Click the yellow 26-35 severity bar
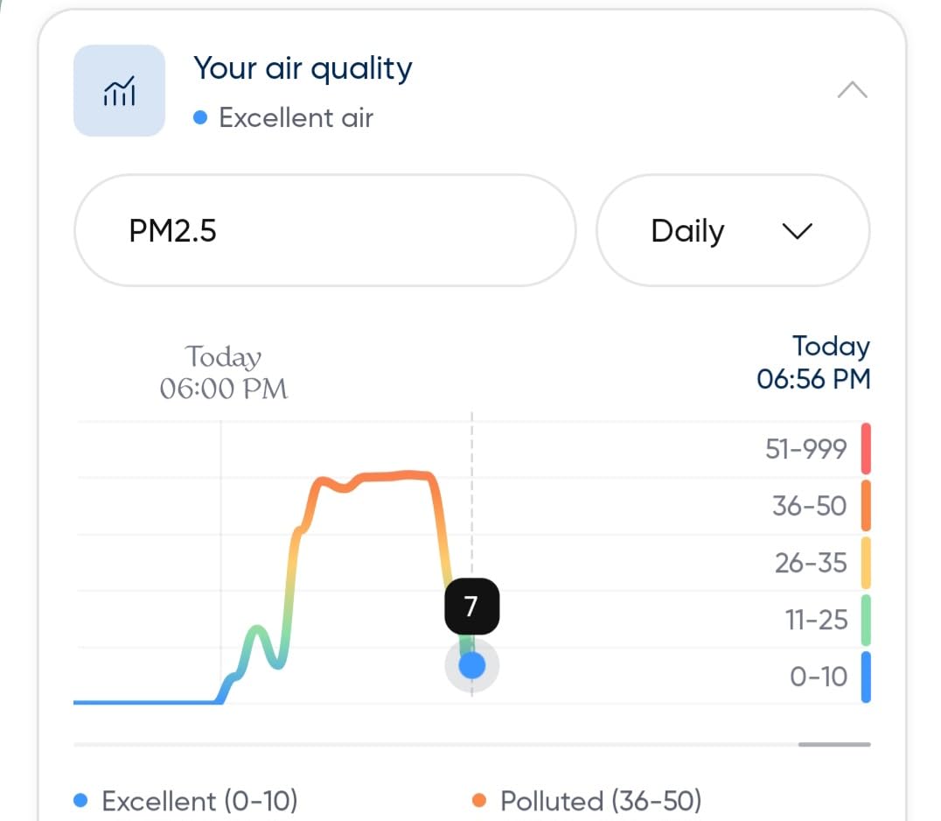This screenshot has width=941, height=821. pyautogui.click(x=864, y=563)
